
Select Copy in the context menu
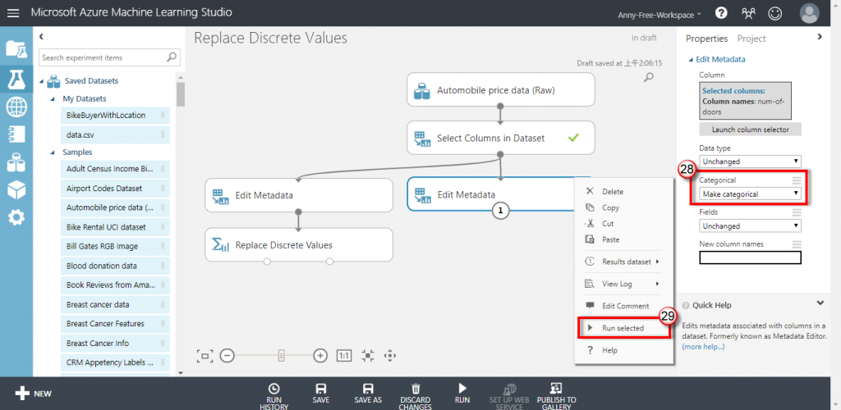click(x=610, y=207)
